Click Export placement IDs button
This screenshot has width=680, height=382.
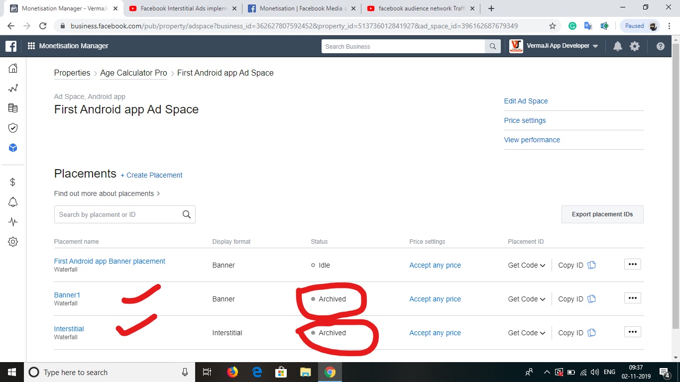pos(602,214)
